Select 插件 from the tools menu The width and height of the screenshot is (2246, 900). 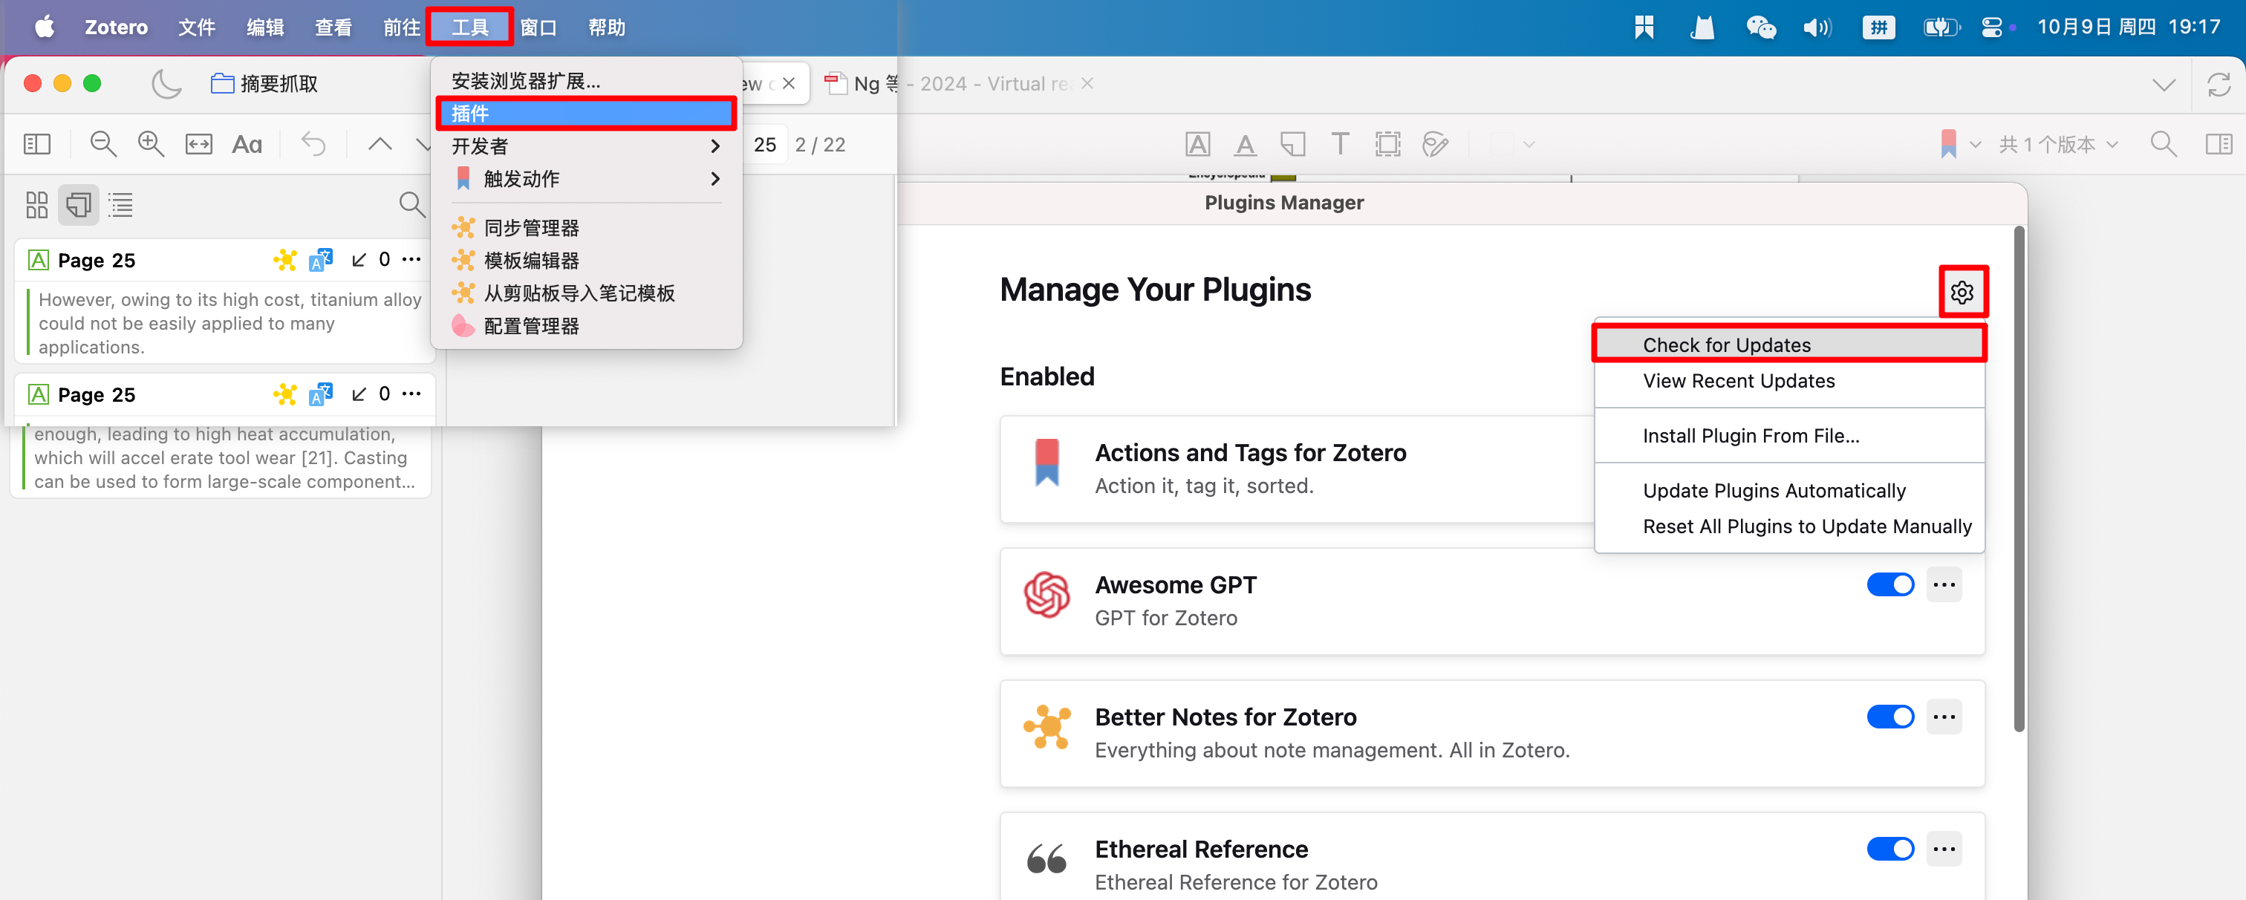[586, 114]
